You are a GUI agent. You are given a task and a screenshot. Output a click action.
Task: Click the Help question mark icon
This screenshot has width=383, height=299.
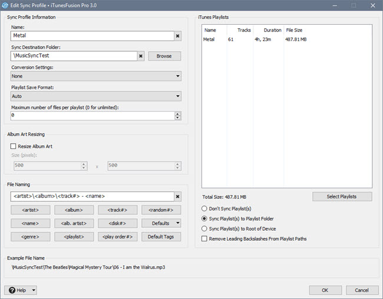(12, 290)
